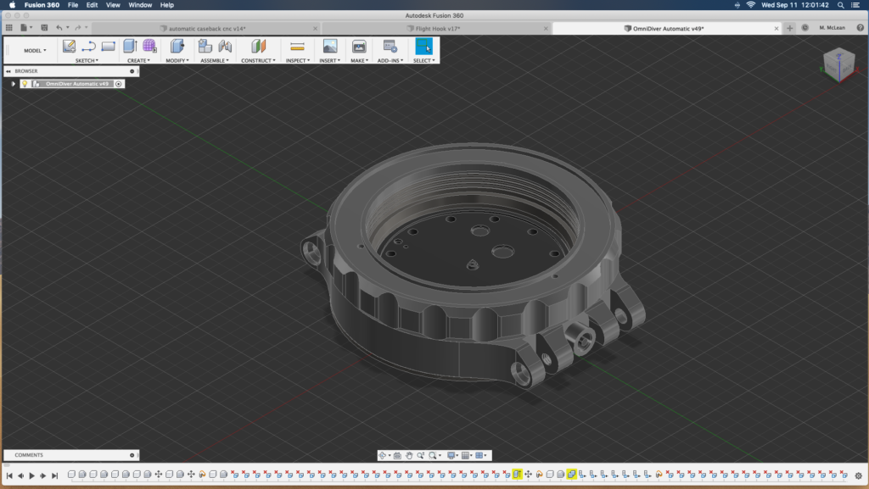Click the Measure icon in Inspect
Screen dimensions: 869x489
[297, 46]
